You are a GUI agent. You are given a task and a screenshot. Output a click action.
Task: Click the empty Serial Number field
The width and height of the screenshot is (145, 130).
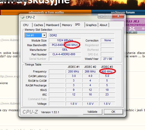(65, 59)
